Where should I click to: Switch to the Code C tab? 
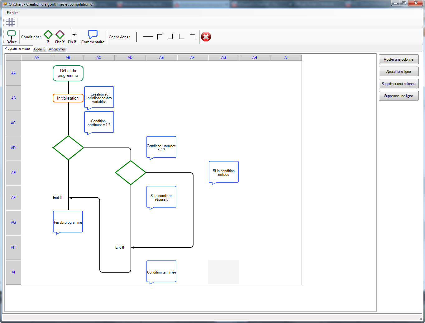[39, 49]
